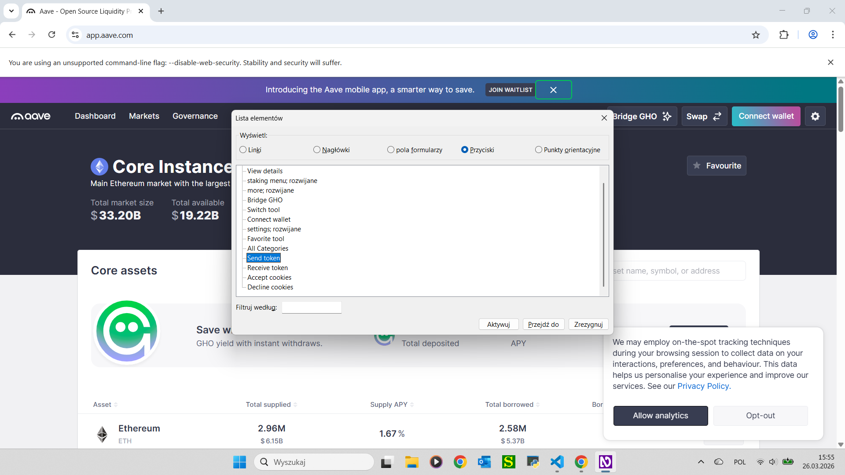This screenshot has width=845, height=475.
Task: Select 'Connect wallet' entry in the dialog list
Action: coord(268,219)
